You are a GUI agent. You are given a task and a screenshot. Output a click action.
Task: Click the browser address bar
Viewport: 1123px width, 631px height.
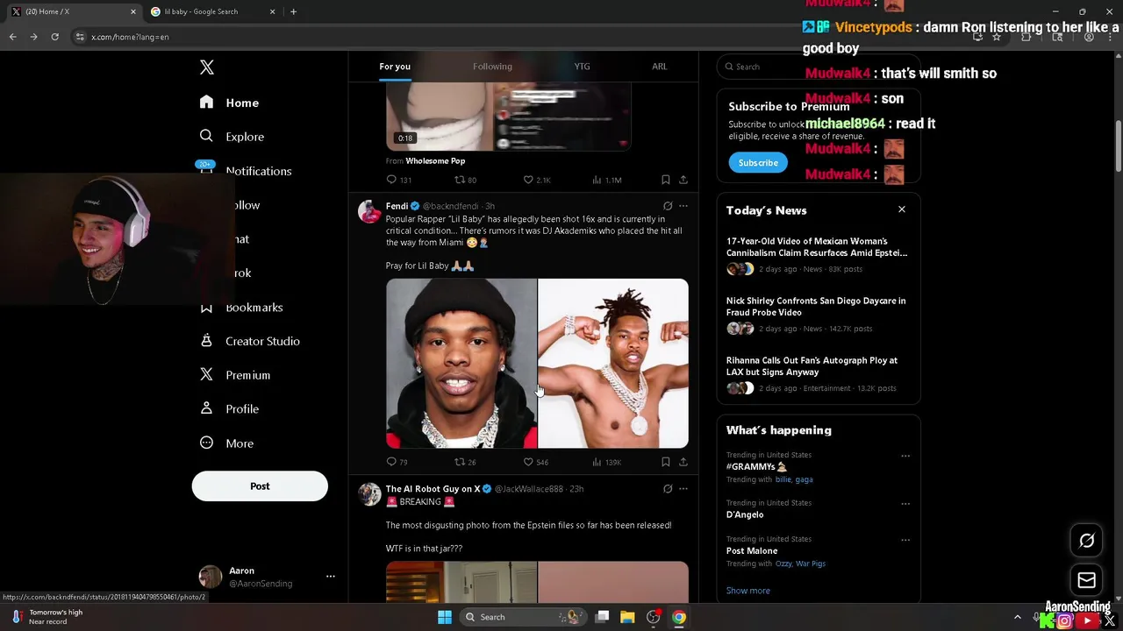click(526, 37)
